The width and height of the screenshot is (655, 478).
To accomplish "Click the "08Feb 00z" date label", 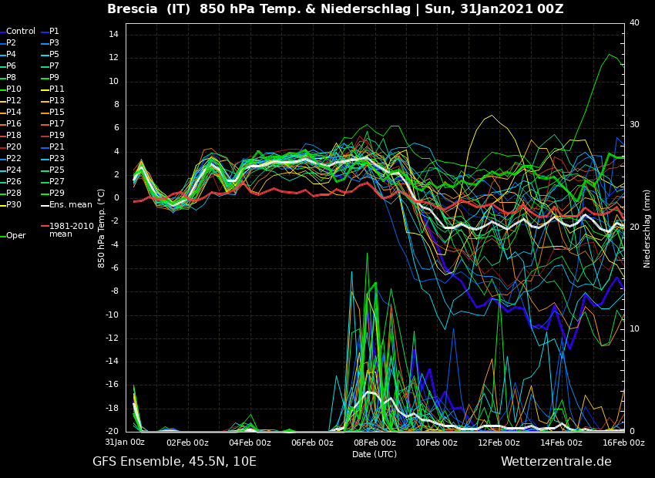I will [375, 443].
